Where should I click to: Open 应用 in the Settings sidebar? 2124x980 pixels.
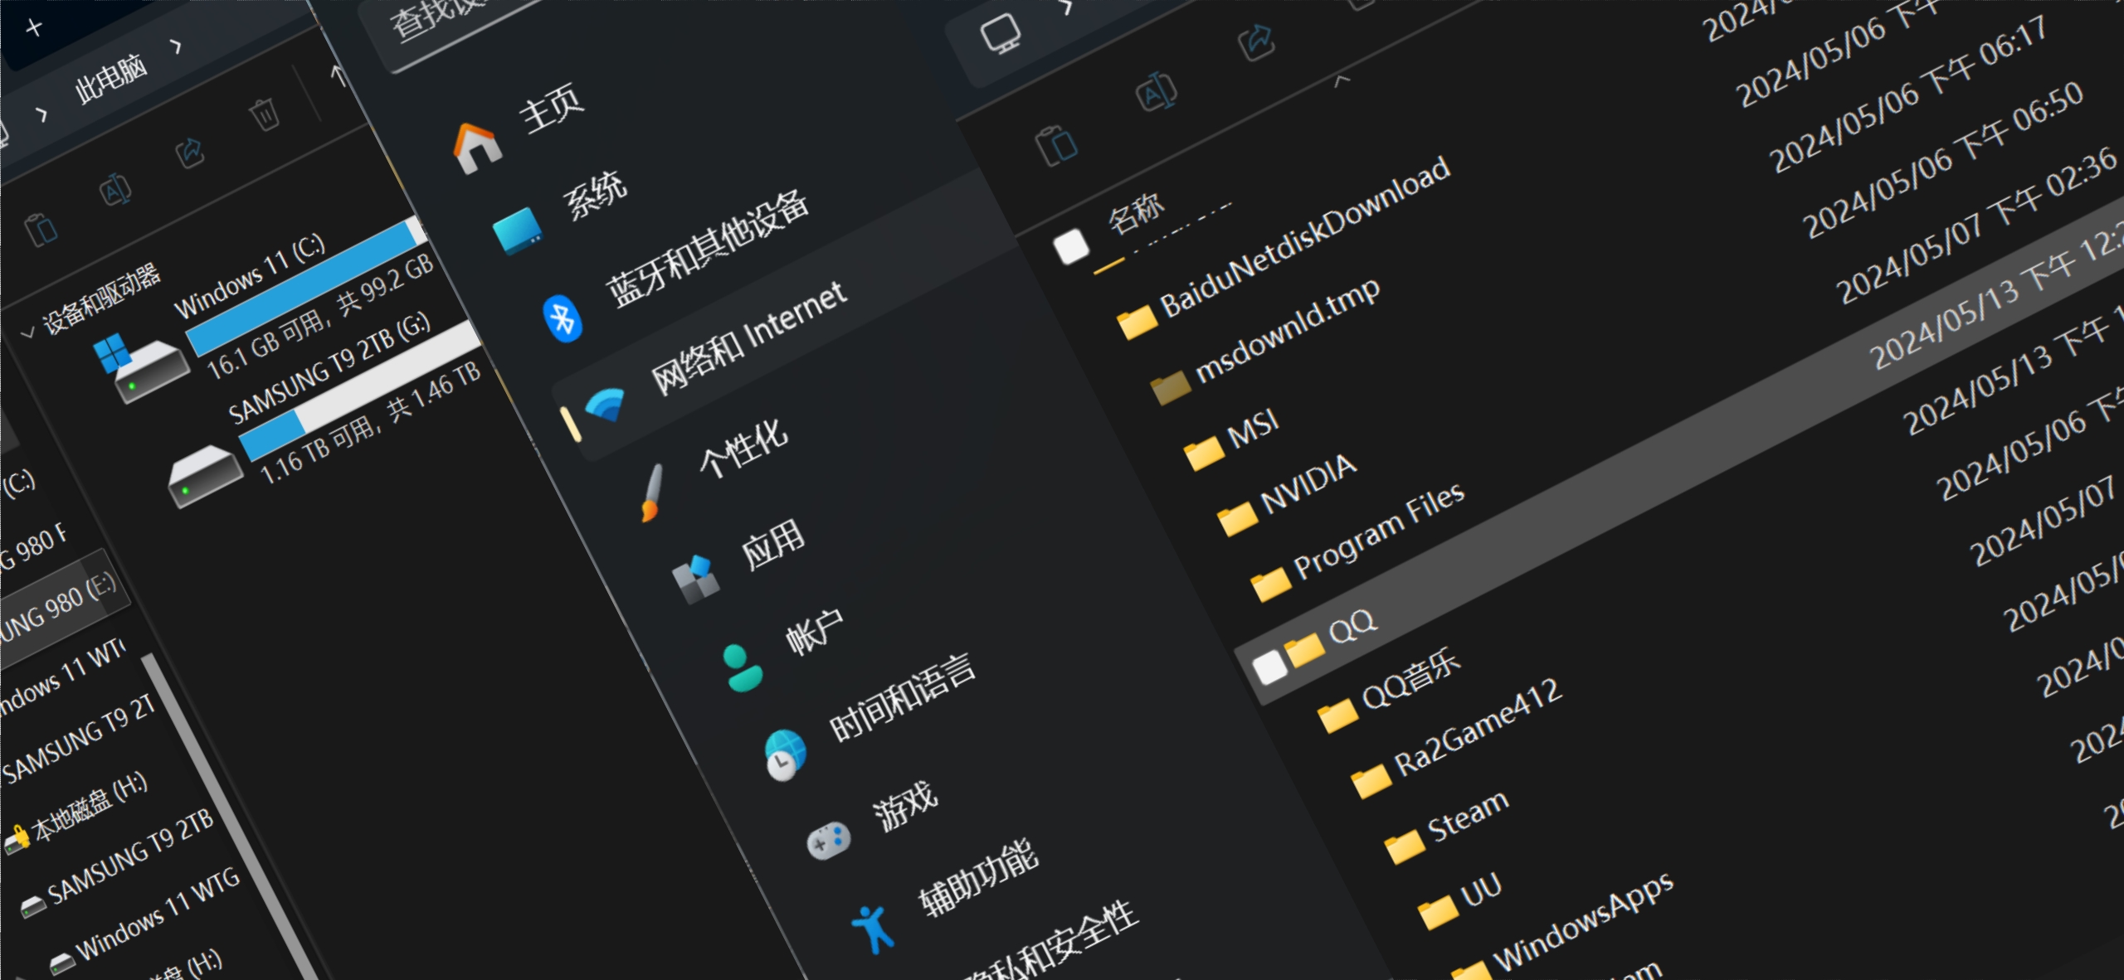coord(772,545)
